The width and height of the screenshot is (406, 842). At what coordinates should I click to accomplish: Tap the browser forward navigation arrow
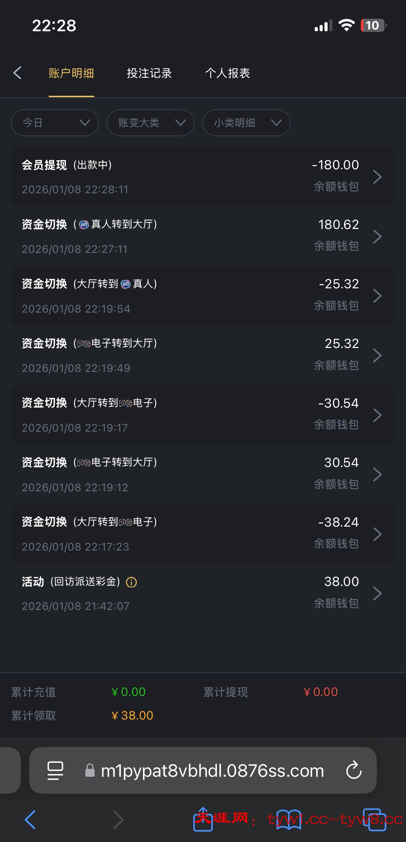(x=118, y=819)
